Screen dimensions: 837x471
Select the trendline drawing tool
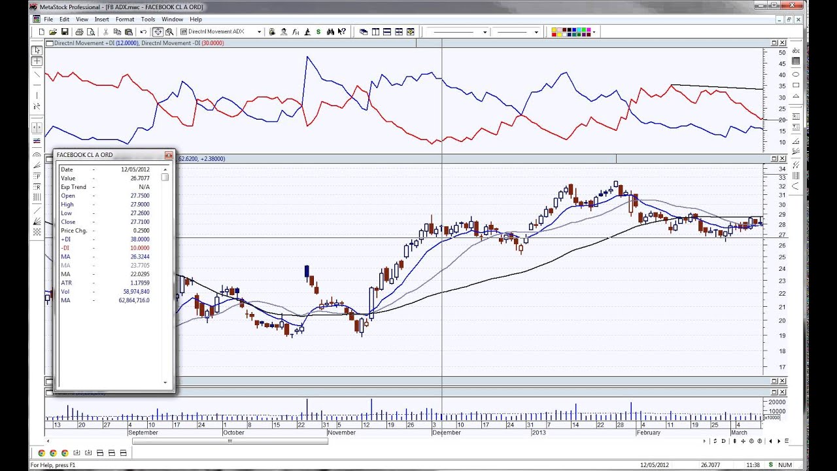pos(37,74)
